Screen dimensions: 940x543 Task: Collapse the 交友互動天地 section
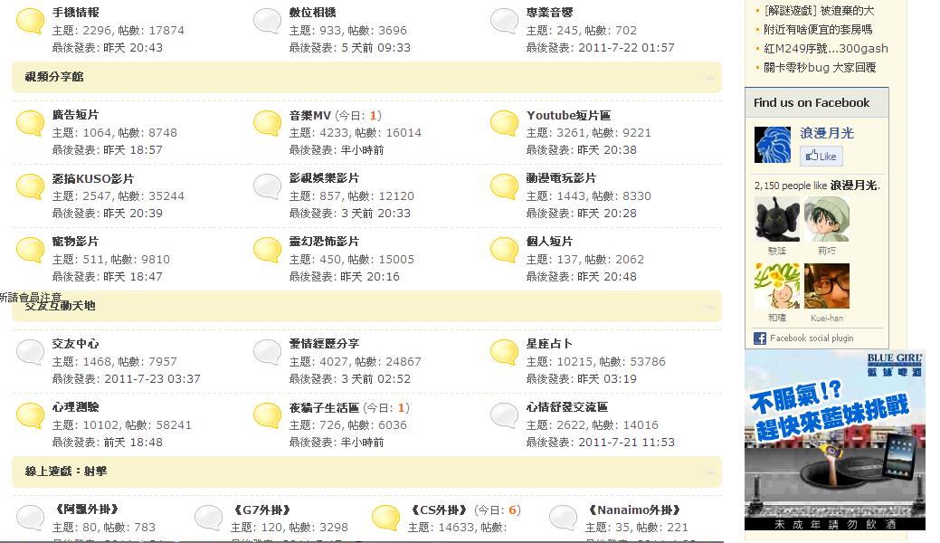711,307
